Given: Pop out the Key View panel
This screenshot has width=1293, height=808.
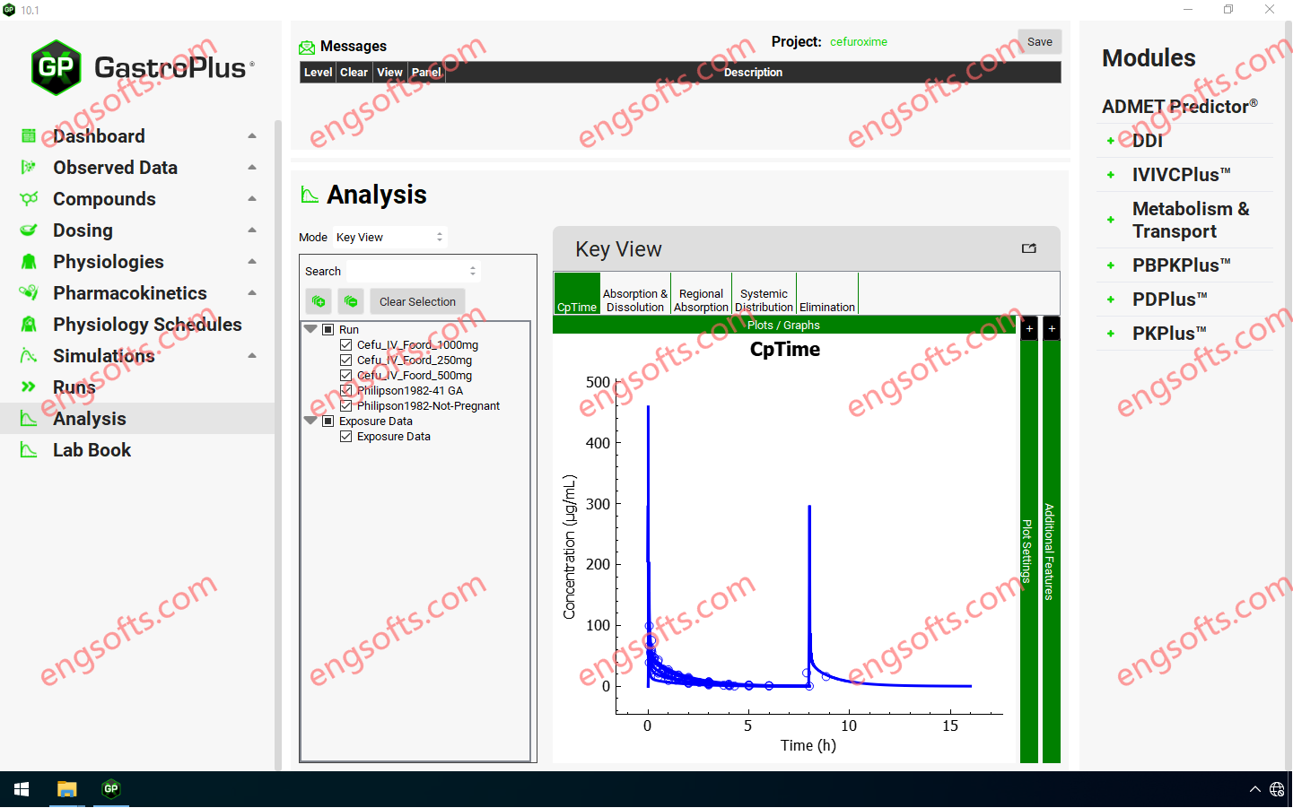Looking at the screenshot, I should (1028, 248).
